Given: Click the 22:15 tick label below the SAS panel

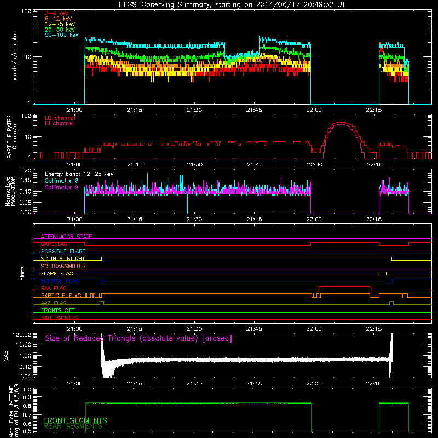Looking at the screenshot, I should coord(374,384).
